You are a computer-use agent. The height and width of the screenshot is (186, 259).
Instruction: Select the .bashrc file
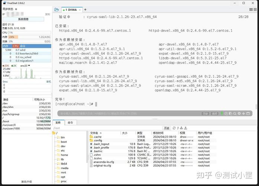[x=153, y=151]
